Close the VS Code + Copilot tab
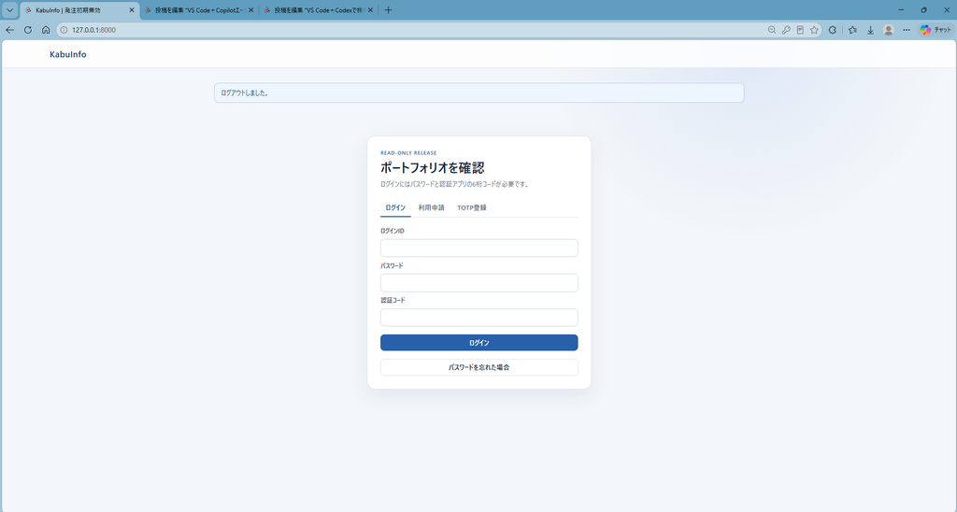 tap(250, 10)
